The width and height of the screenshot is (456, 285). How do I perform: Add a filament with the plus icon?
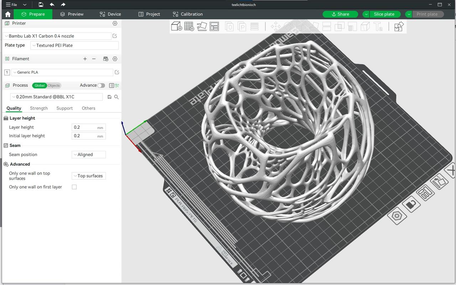tap(85, 59)
